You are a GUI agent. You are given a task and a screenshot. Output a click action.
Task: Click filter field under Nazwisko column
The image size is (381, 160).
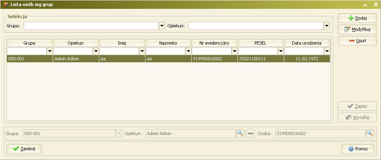click(165, 51)
